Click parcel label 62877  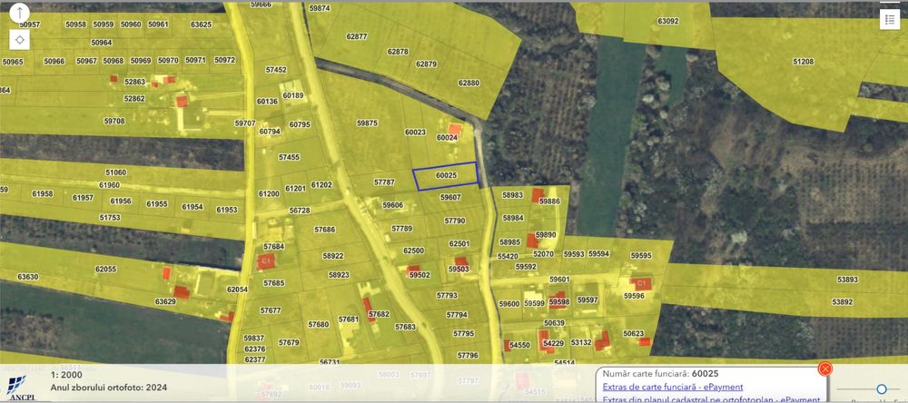click(x=357, y=36)
